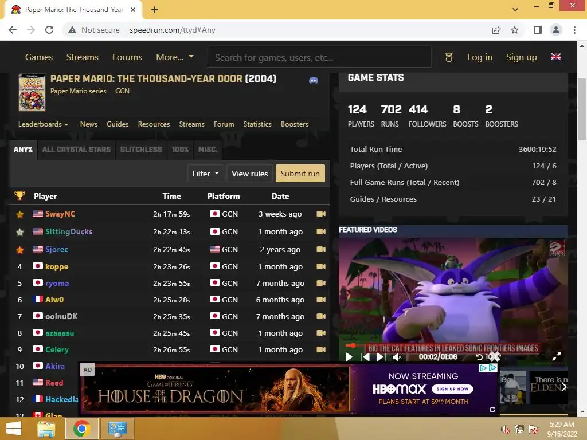Image resolution: width=587 pixels, height=440 pixels.
Task: Switch to Glitchless tab
Action: (x=141, y=150)
